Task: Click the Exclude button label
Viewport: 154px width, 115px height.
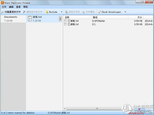Action: (x=53, y=12)
